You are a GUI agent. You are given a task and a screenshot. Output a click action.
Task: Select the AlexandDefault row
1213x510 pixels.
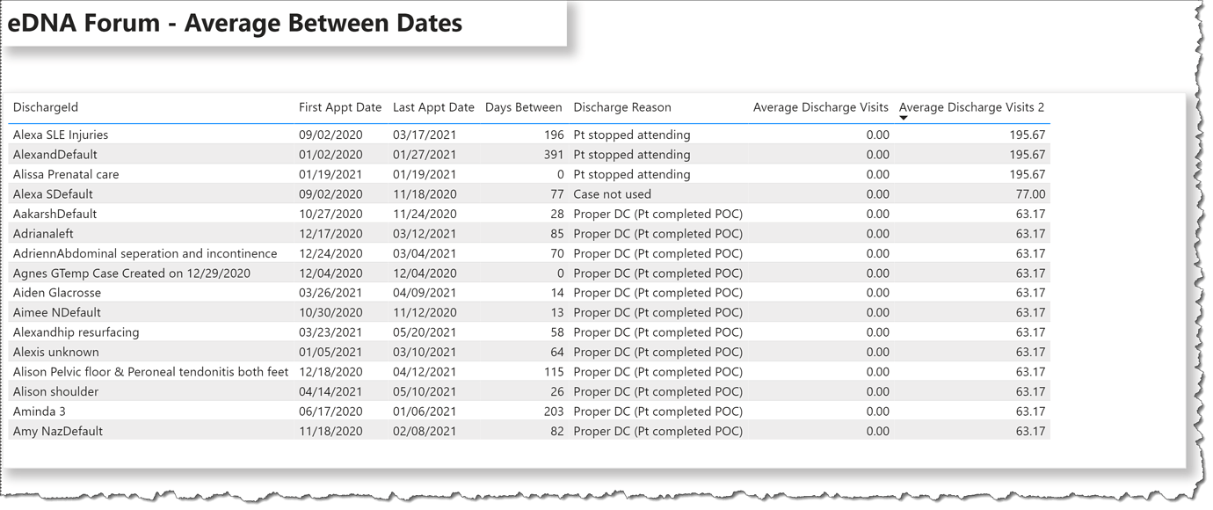54,154
